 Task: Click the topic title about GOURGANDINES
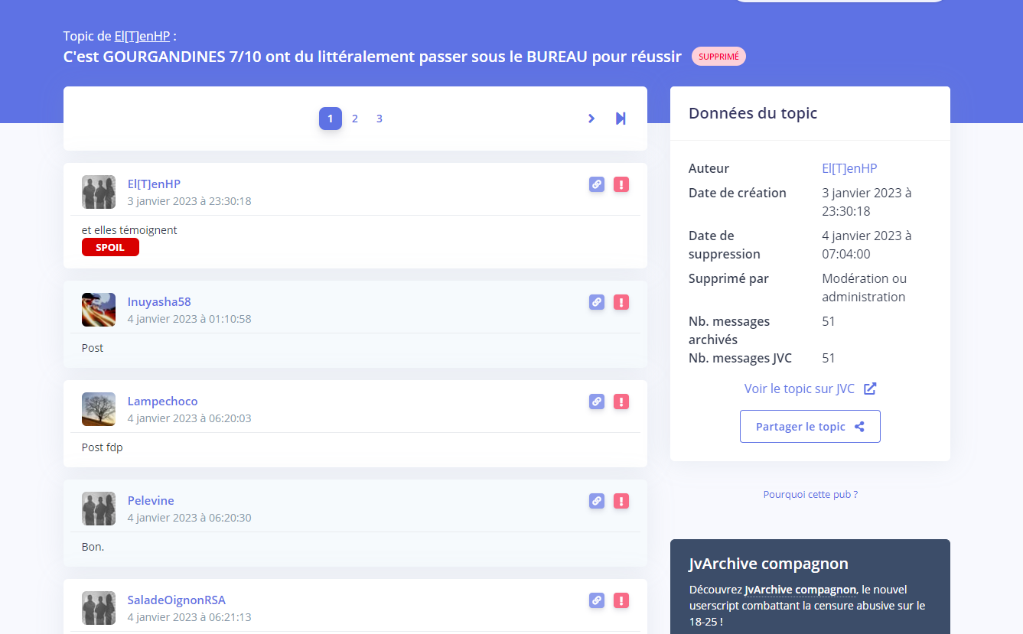[372, 57]
